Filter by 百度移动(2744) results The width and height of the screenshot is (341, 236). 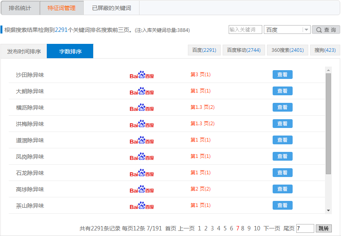(243, 50)
